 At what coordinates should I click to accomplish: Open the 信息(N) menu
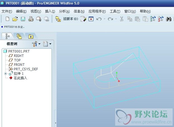point(79,11)
